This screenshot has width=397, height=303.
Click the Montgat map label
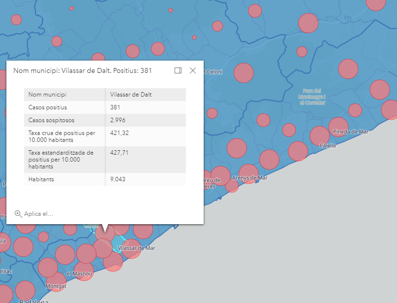(x=56, y=286)
